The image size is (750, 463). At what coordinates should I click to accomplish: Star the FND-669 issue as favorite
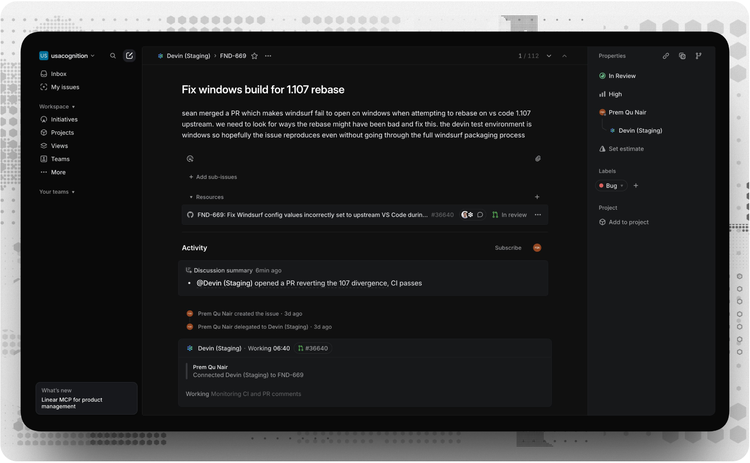255,56
